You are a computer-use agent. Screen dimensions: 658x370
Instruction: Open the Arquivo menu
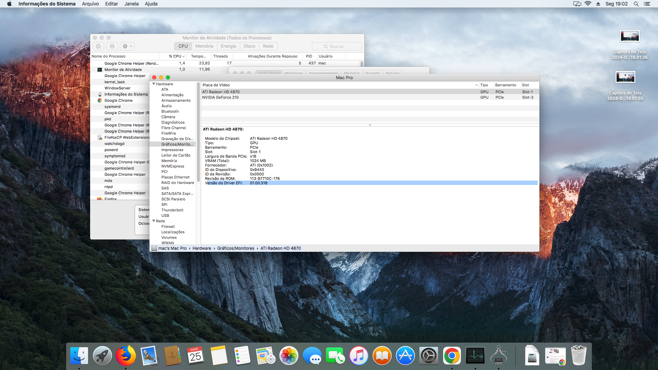[90, 4]
